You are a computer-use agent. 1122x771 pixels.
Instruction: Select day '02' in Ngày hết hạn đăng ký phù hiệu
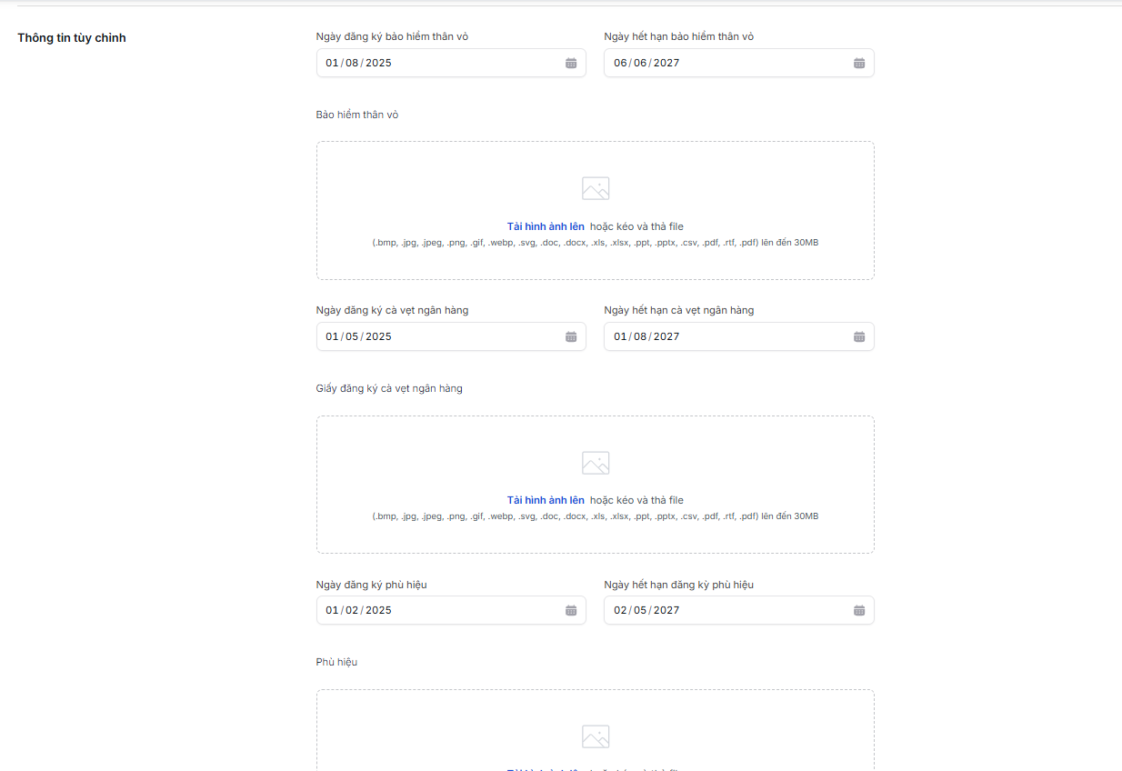(x=620, y=610)
